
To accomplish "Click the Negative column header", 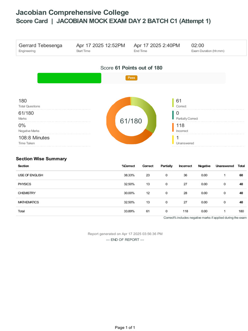I will (x=204, y=166).
